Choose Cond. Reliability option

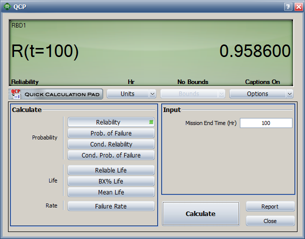(111, 144)
